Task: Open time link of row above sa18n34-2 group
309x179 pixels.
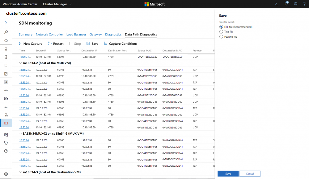Action: tap(25, 57)
